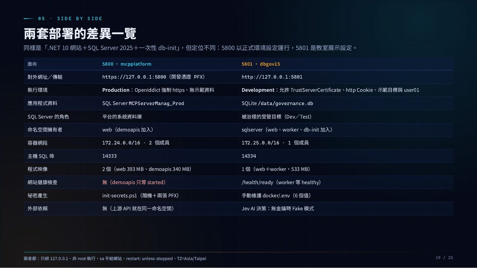477x268 pixels.
Task: Click the /health/ready worker 等 healthy cell
Action: (x=282, y=182)
